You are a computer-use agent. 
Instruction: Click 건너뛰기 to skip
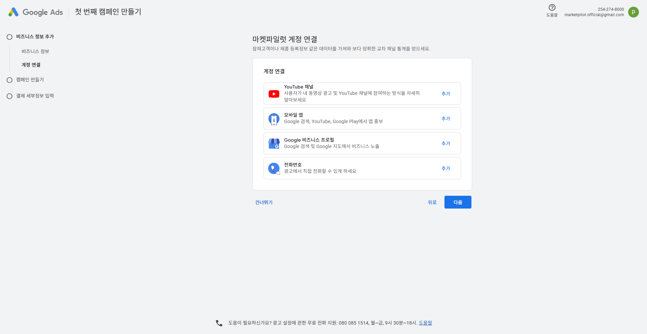pyautogui.click(x=264, y=202)
